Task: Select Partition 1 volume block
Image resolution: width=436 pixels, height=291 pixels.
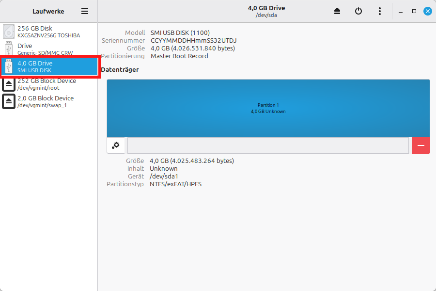Action: (x=268, y=108)
